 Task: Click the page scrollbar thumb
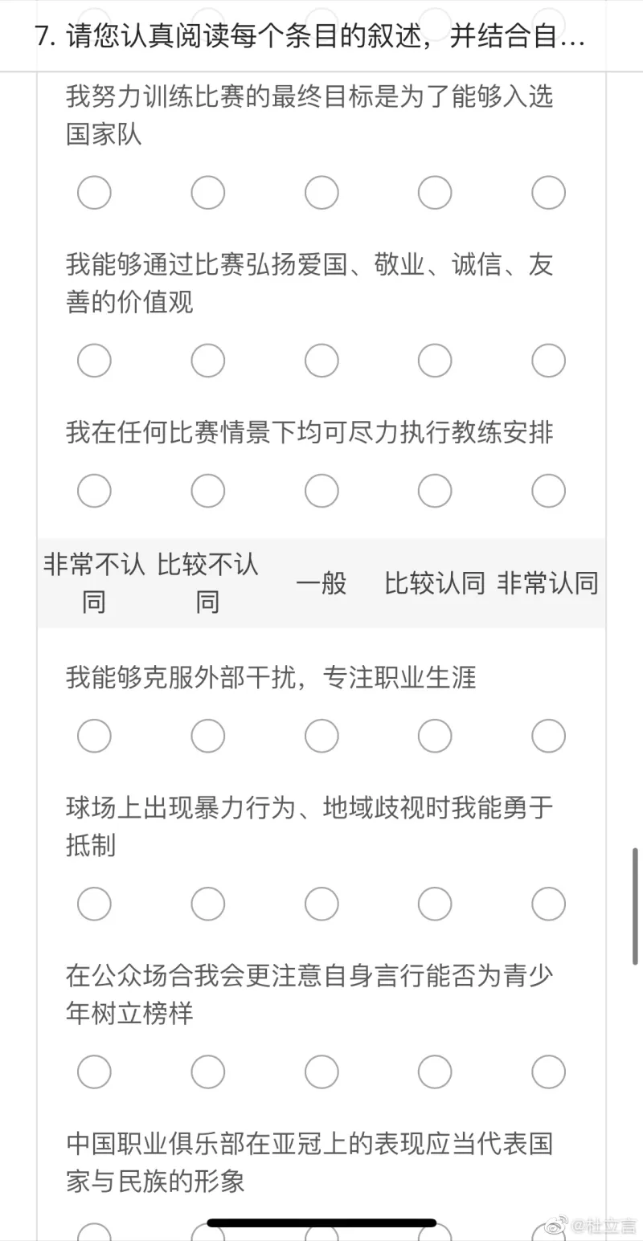635,905
